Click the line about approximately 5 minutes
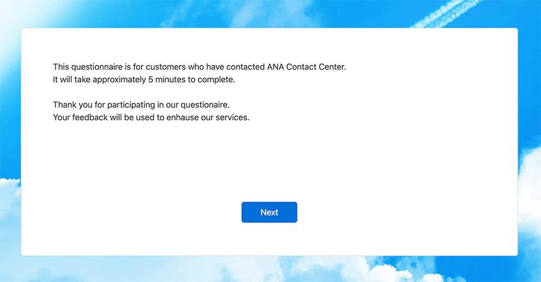Image resolution: width=541 pixels, height=282 pixels. (144, 79)
